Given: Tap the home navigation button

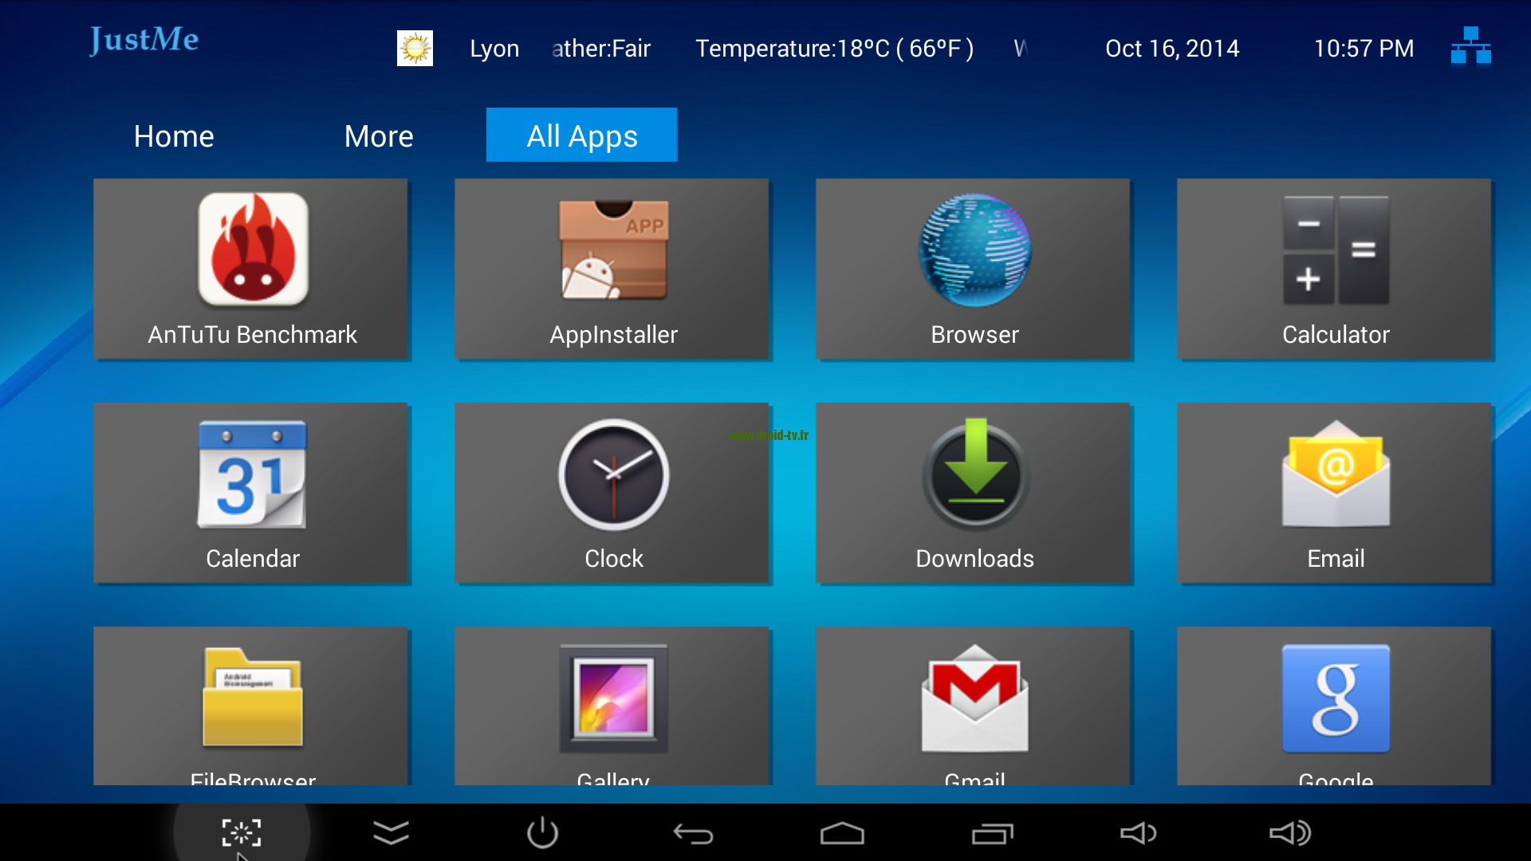Looking at the screenshot, I should (842, 833).
